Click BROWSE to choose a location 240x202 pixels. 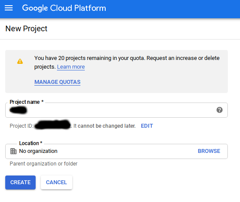209,151
